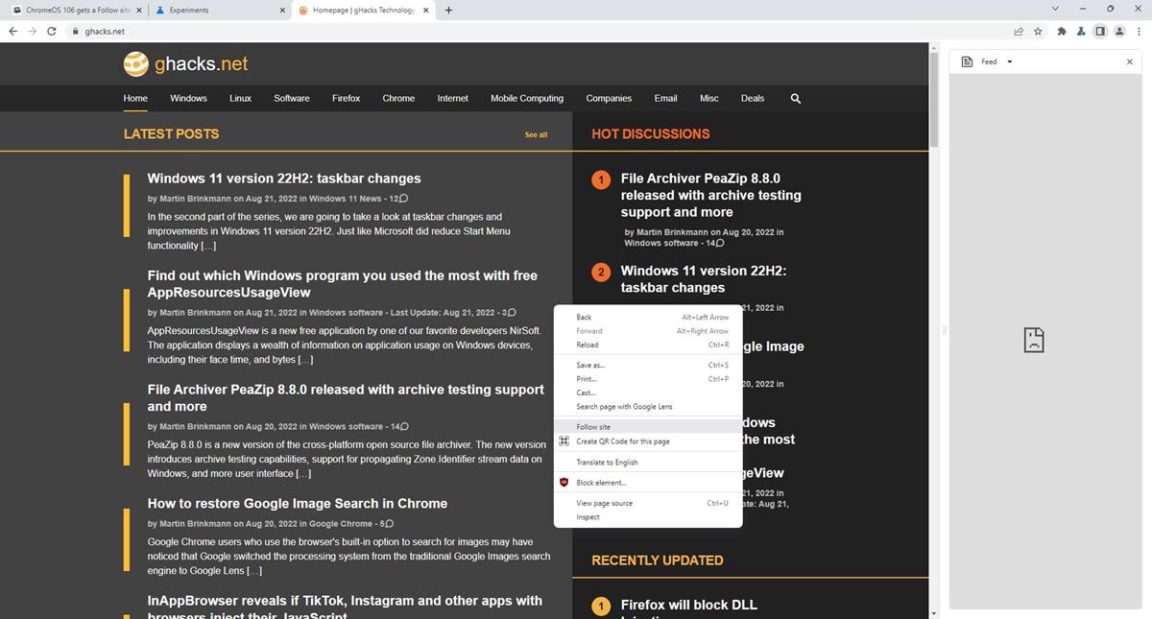Open the Extensions puzzle-piece icon
This screenshot has height=619, width=1152.
click(x=1061, y=31)
